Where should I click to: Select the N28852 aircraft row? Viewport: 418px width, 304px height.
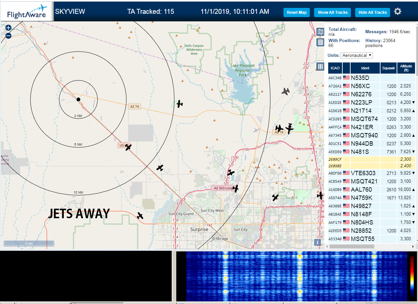[372, 231]
